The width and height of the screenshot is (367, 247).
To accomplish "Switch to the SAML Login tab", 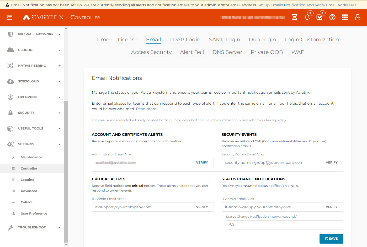I will pyautogui.click(x=225, y=40).
